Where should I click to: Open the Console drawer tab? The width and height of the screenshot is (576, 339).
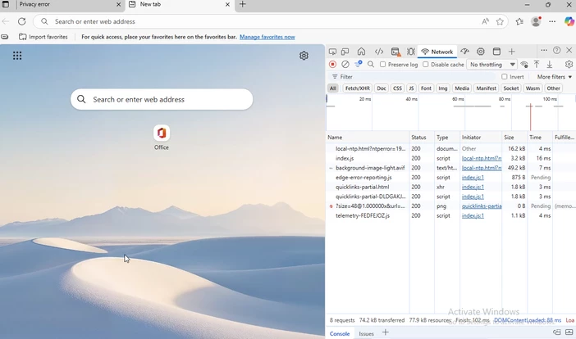[x=340, y=333]
